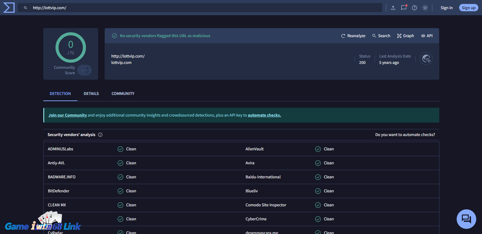Click the Comodo Site Inspector check icon
This screenshot has height=234, width=482.
318,205
